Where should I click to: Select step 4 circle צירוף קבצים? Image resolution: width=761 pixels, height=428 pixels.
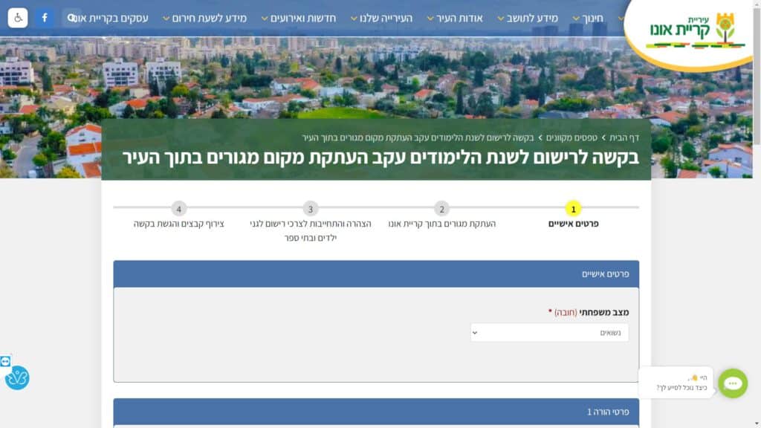pos(179,209)
